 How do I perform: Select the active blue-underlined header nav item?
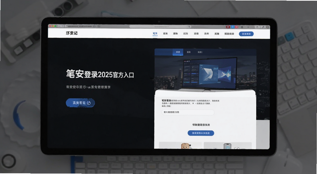click(x=155, y=34)
